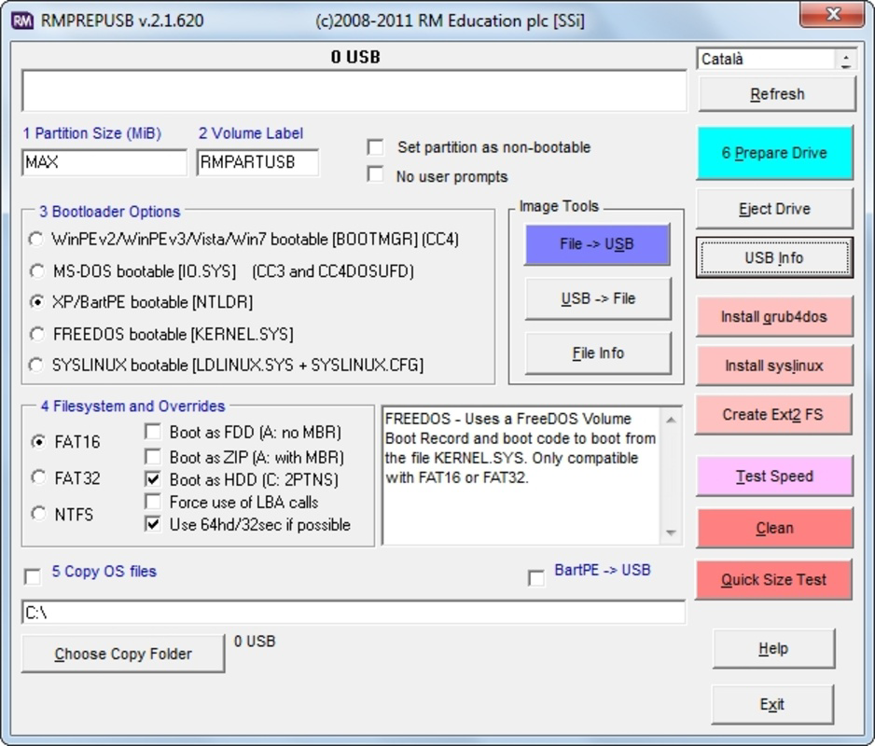Click the '2 Volume Label' label
The width and height of the screenshot is (875, 746).
[251, 133]
